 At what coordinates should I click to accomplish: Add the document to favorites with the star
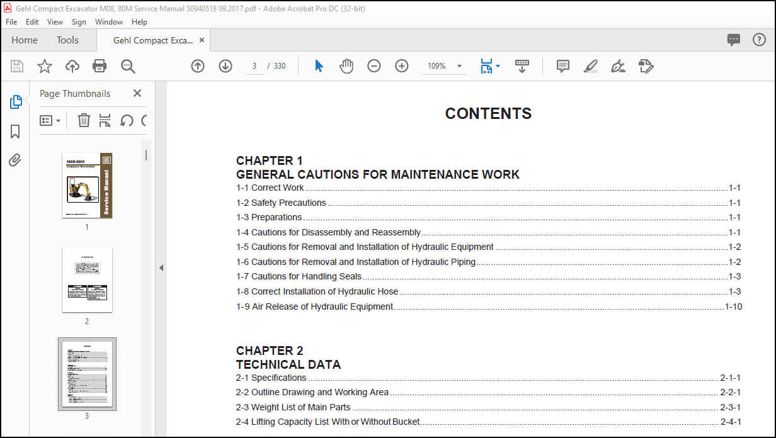click(x=44, y=65)
